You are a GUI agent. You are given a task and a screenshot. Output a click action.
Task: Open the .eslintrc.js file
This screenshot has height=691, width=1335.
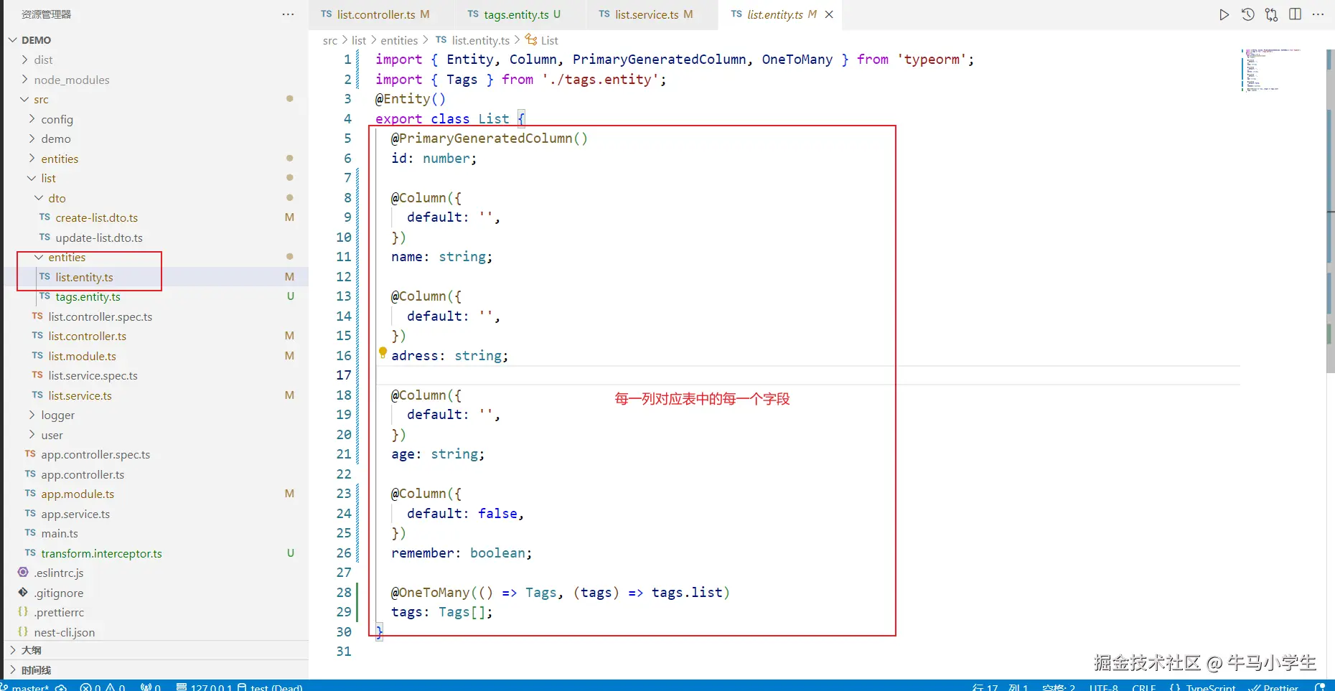(x=59, y=573)
